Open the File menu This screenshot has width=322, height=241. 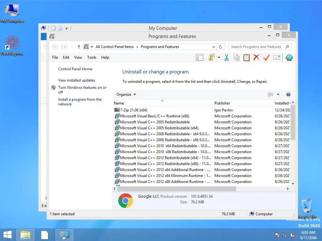click(x=55, y=57)
